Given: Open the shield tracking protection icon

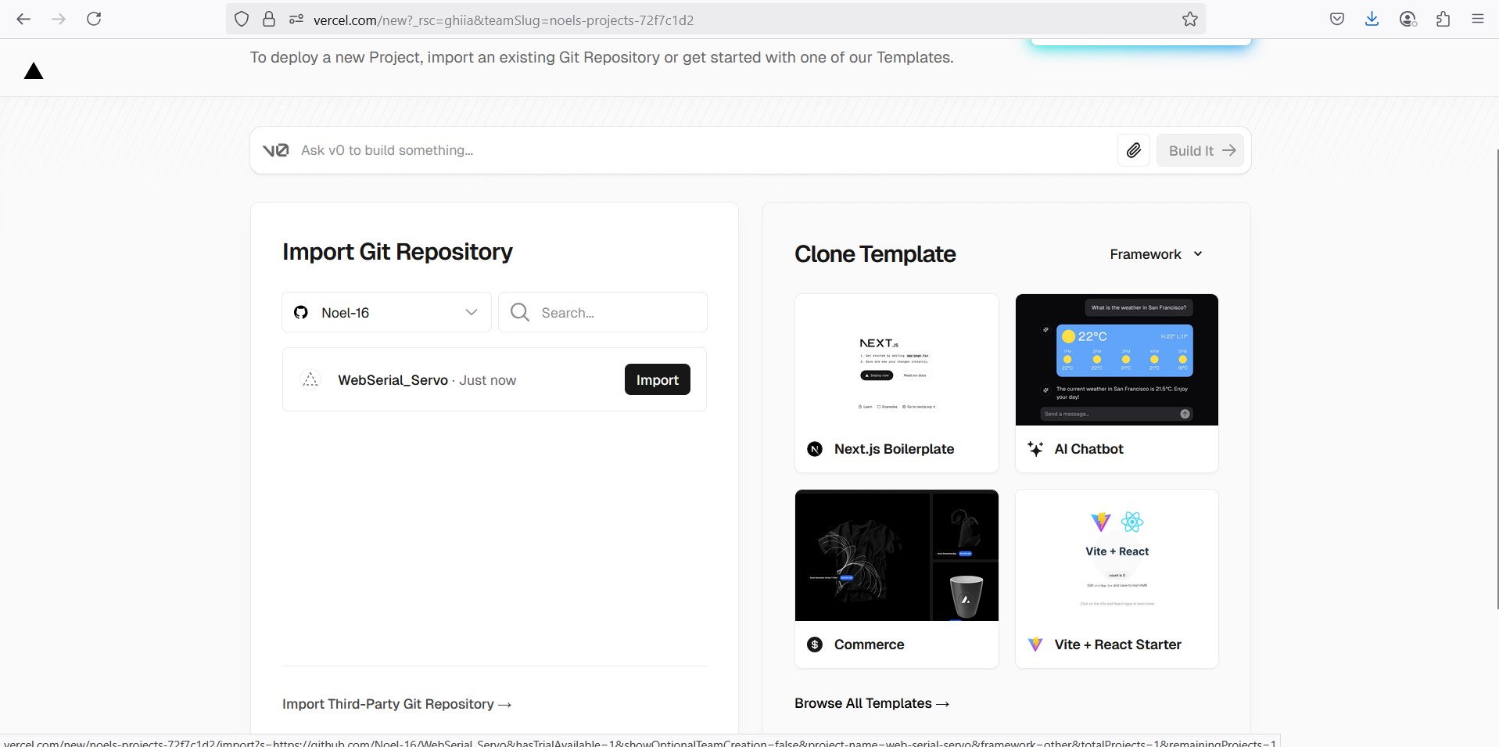Looking at the screenshot, I should [242, 20].
